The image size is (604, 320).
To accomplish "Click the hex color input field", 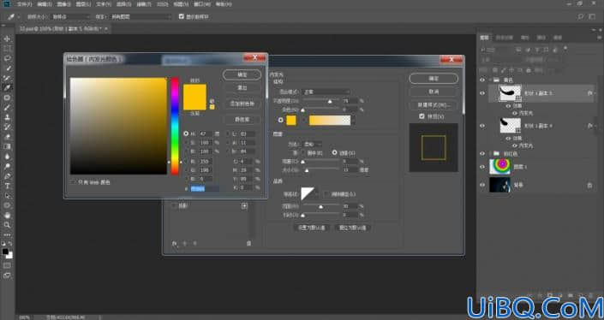I will tap(205, 189).
